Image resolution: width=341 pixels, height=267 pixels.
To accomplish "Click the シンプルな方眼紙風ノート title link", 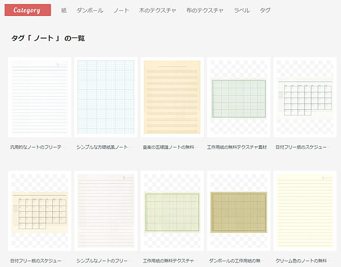I will coord(104,147).
